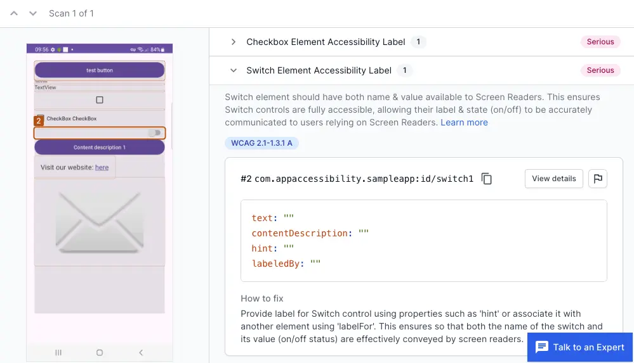Open the Learn more link
The width and height of the screenshot is (634, 363).
click(x=464, y=122)
